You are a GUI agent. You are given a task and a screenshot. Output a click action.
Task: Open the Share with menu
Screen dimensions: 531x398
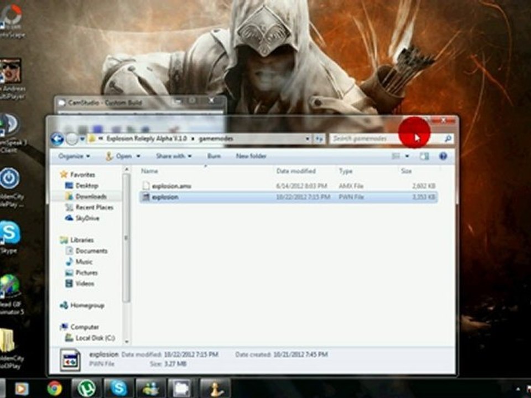point(174,156)
